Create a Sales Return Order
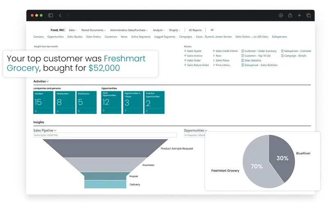The width and height of the screenshot is (333, 208). tap(196, 65)
